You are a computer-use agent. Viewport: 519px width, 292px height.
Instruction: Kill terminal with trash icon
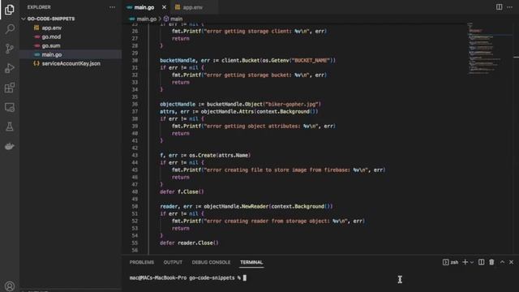[x=491, y=262]
